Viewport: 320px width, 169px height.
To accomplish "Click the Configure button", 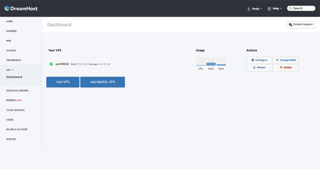I will (x=259, y=60).
